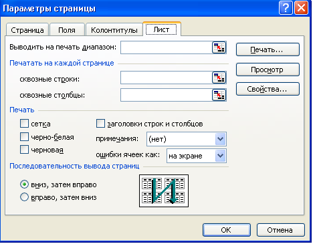The height and width of the screenshot is (244, 313).
Task: Enable the сетка checkbox
Action: pos(24,123)
